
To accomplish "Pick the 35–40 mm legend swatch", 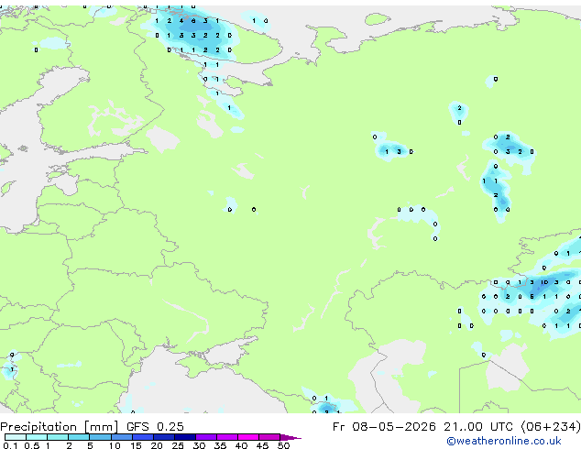I will [227, 437].
